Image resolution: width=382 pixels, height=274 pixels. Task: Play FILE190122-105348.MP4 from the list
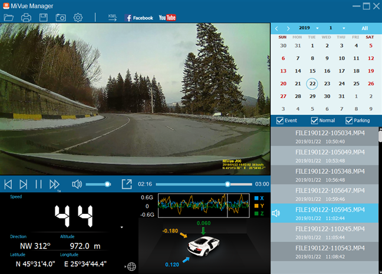click(324, 175)
